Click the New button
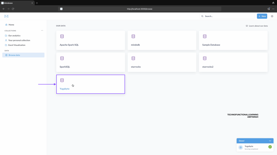 262,16
